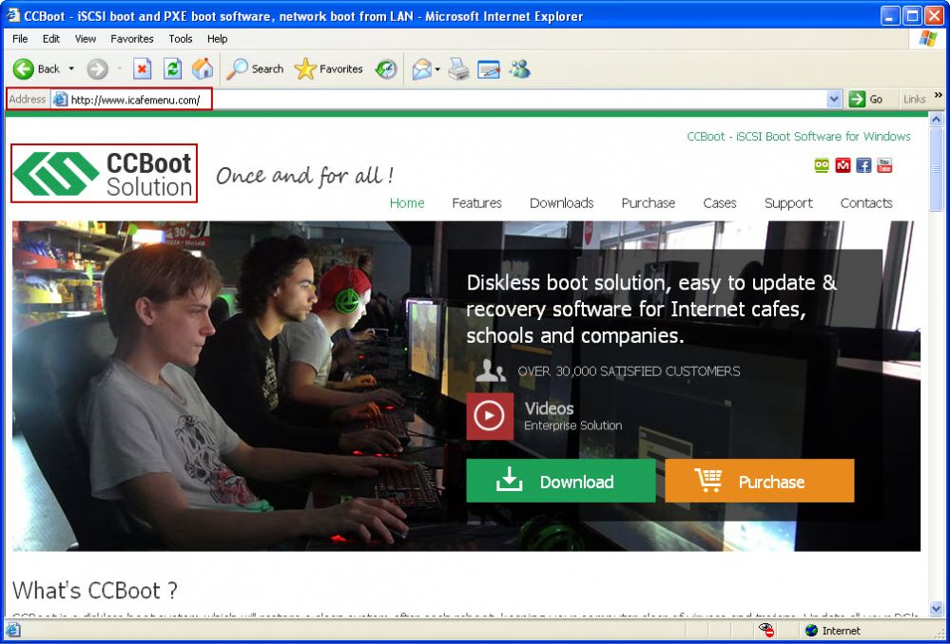Open the View menu

[86, 39]
